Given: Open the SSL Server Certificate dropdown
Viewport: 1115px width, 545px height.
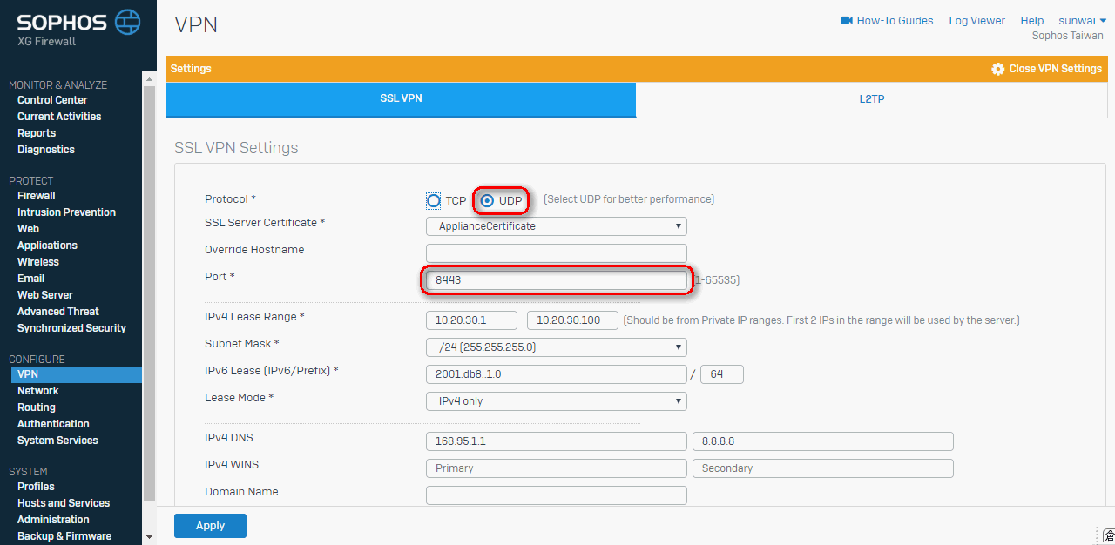Looking at the screenshot, I should (557, 226).
